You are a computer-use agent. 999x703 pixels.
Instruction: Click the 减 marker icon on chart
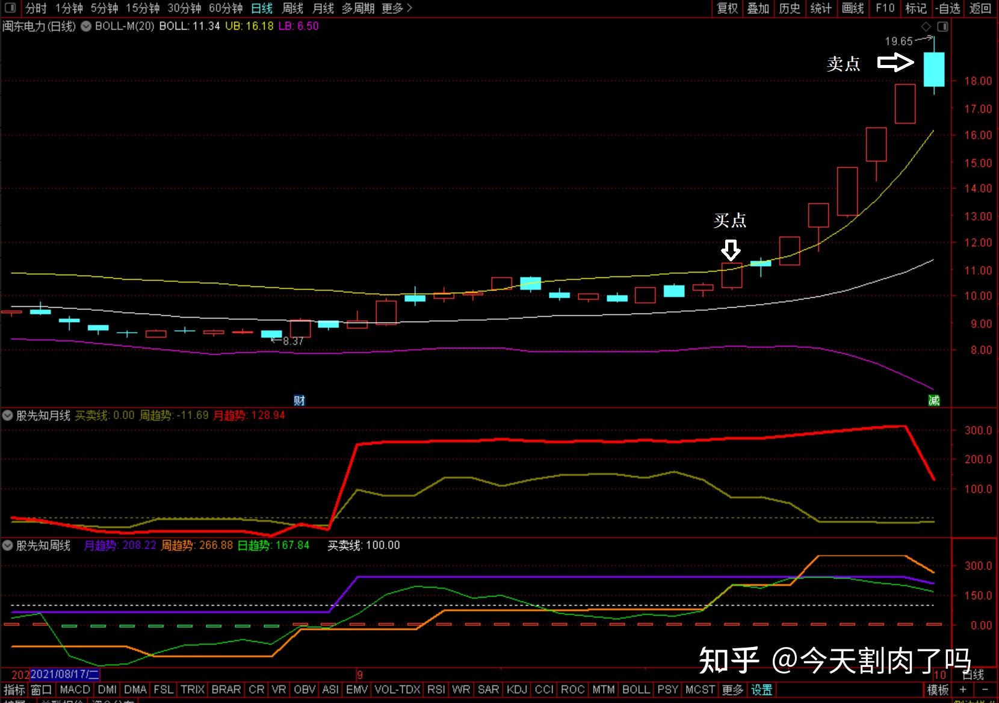(x=934, y=400)
